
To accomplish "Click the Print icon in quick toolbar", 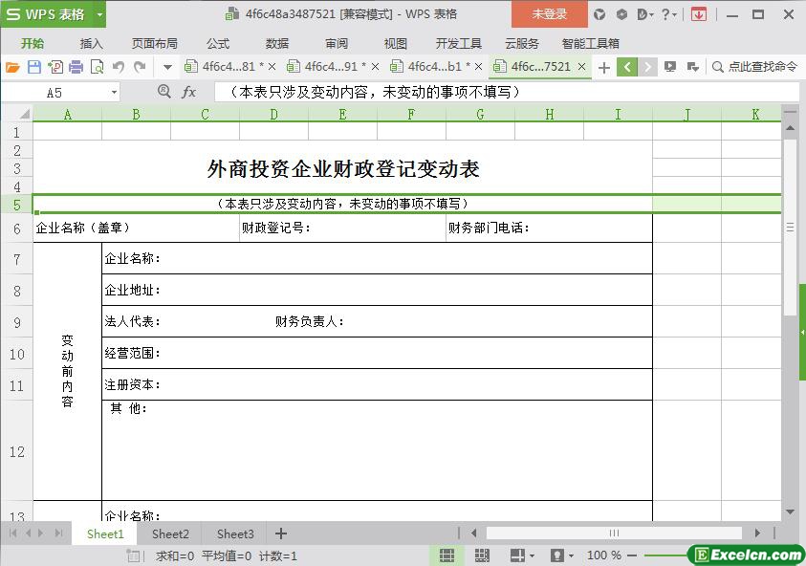I will pyautogui.click(x=76, y=67).
